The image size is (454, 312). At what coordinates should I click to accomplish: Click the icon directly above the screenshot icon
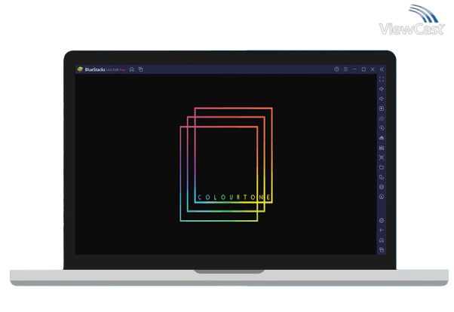click(x=382, y=148)
